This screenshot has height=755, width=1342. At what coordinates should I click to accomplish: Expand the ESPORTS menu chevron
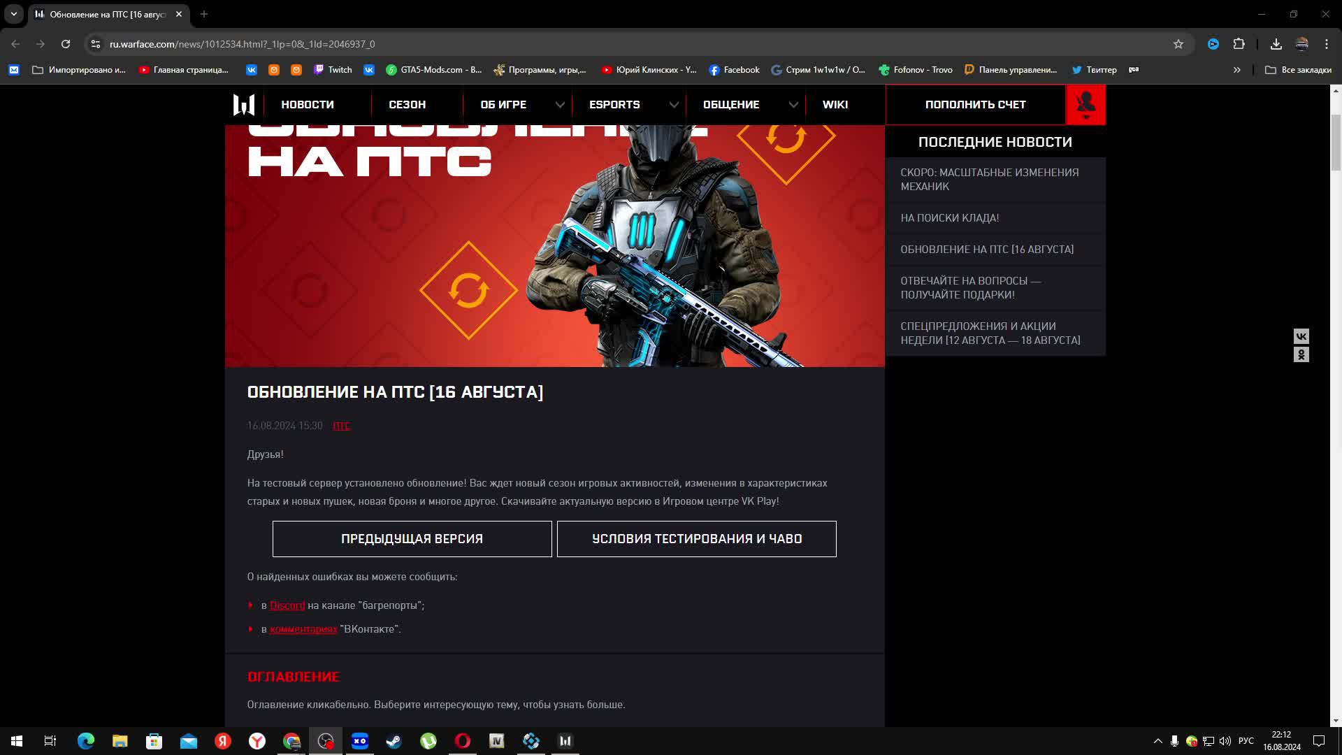click(674, 105)
